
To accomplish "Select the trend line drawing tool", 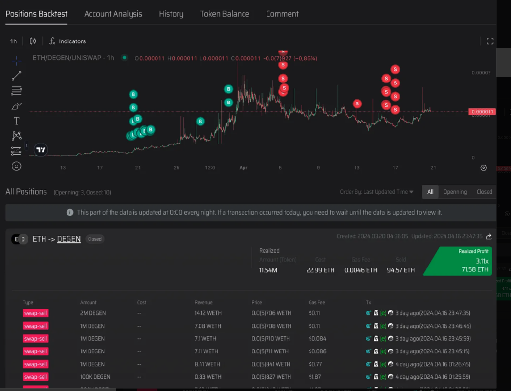I will tap(16, 76).
